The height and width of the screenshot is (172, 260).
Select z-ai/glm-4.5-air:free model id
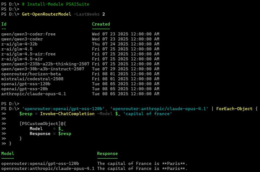point(28,54)
